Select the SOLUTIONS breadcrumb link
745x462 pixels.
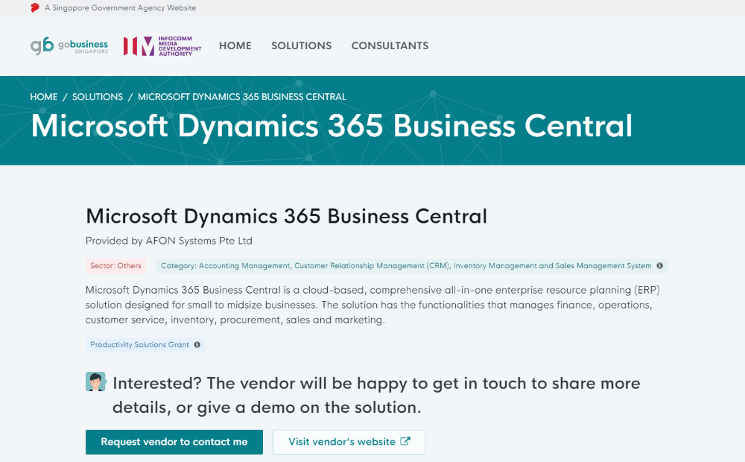[x=98, y=97]
